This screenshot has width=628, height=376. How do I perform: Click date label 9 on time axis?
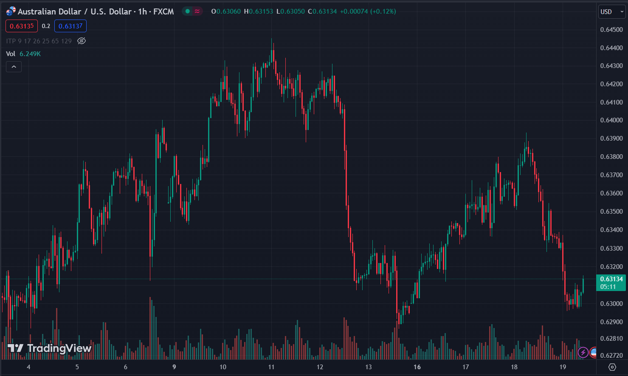174,367
